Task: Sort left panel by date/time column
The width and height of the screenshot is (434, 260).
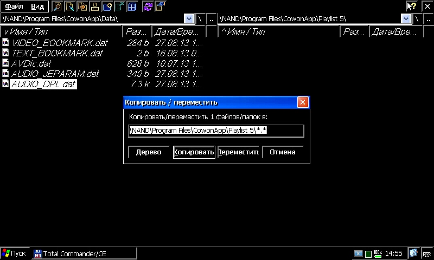Action: click(179, 32)
